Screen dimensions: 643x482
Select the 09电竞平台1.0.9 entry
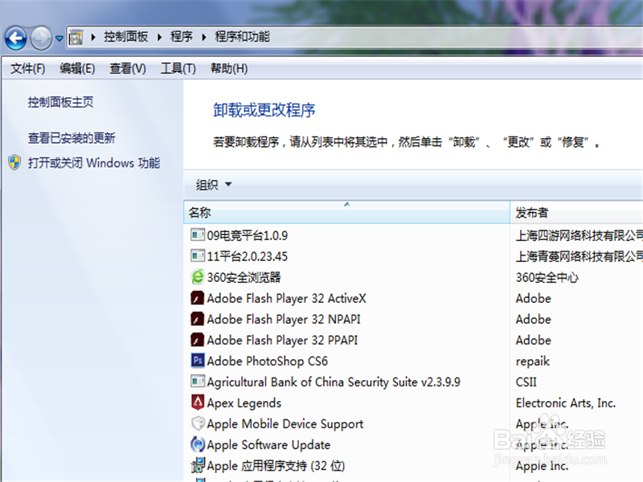248,235
